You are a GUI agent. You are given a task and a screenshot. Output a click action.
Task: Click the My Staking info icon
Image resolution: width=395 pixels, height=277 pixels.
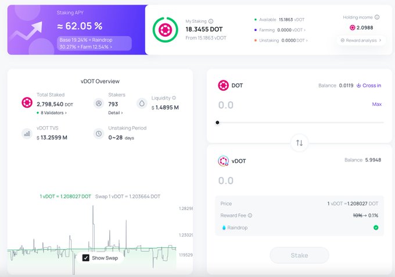tap(211, 21)
